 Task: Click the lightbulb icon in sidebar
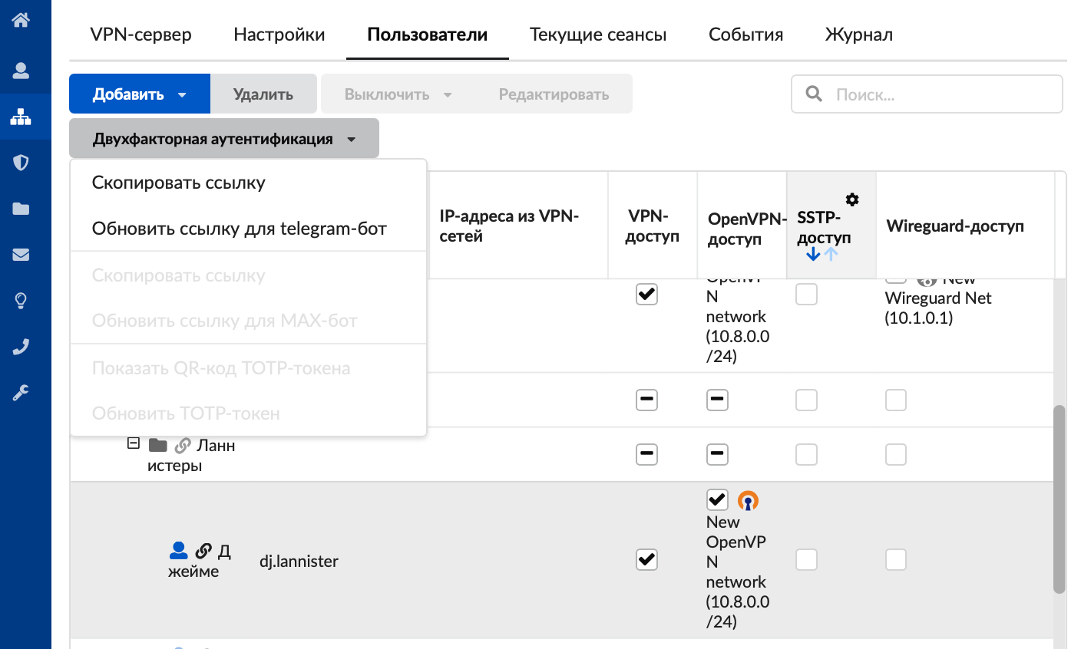tap(21, 301)
